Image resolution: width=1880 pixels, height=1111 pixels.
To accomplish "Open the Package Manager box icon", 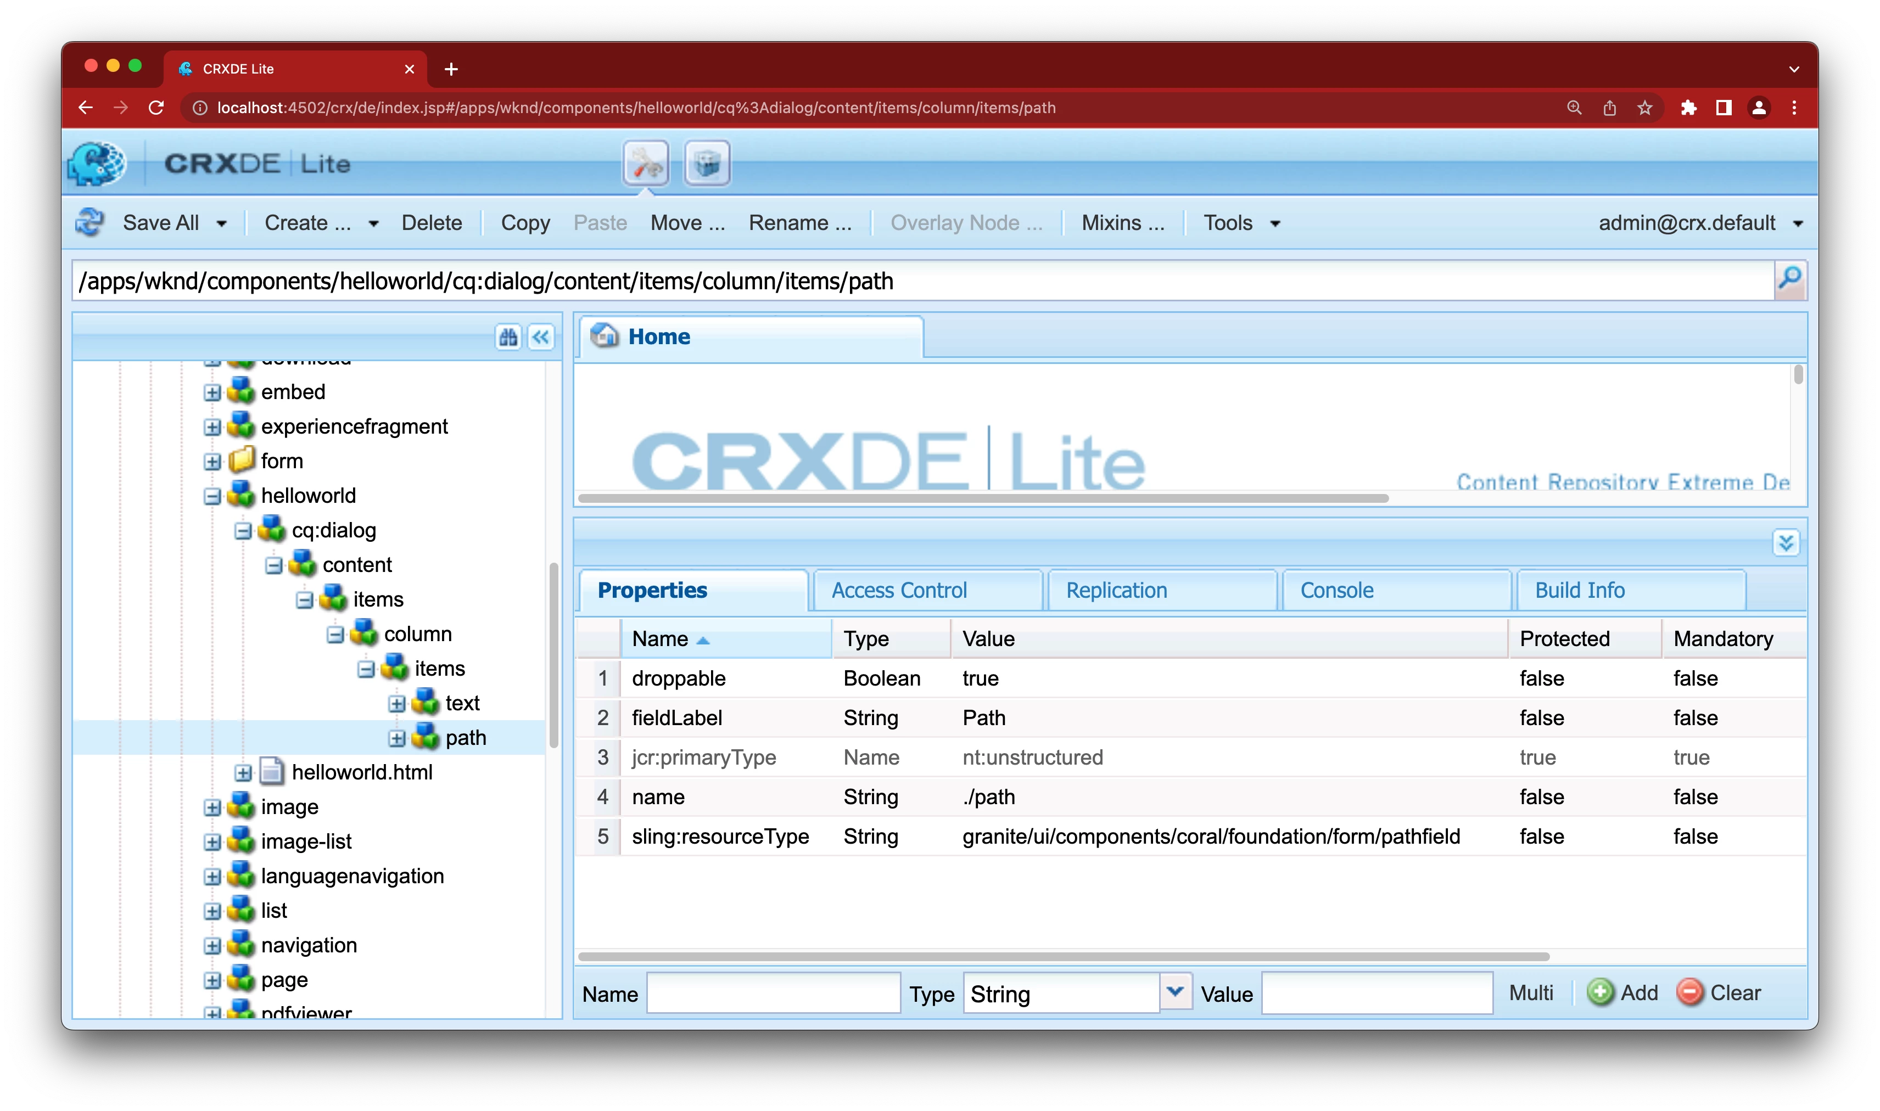I will coord(707,163).
